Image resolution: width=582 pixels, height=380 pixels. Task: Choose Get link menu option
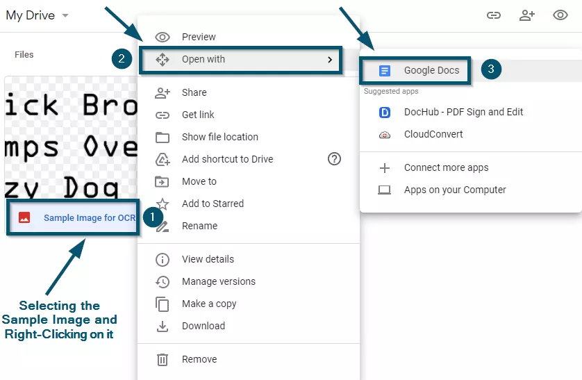click(249, 115)
